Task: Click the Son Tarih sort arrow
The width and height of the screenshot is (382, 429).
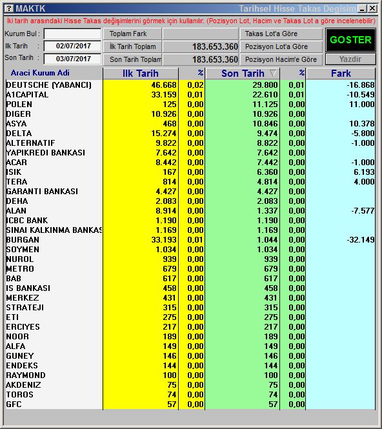Action: pyautogui.click(x=273, y=74)
